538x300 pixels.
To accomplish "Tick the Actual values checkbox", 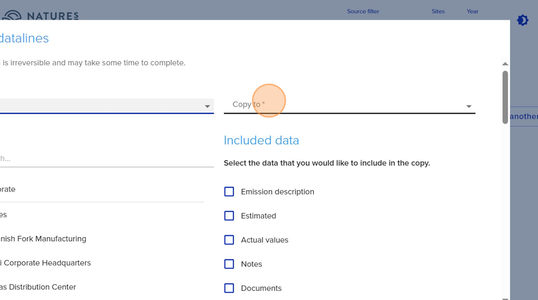I will point(229,240).
